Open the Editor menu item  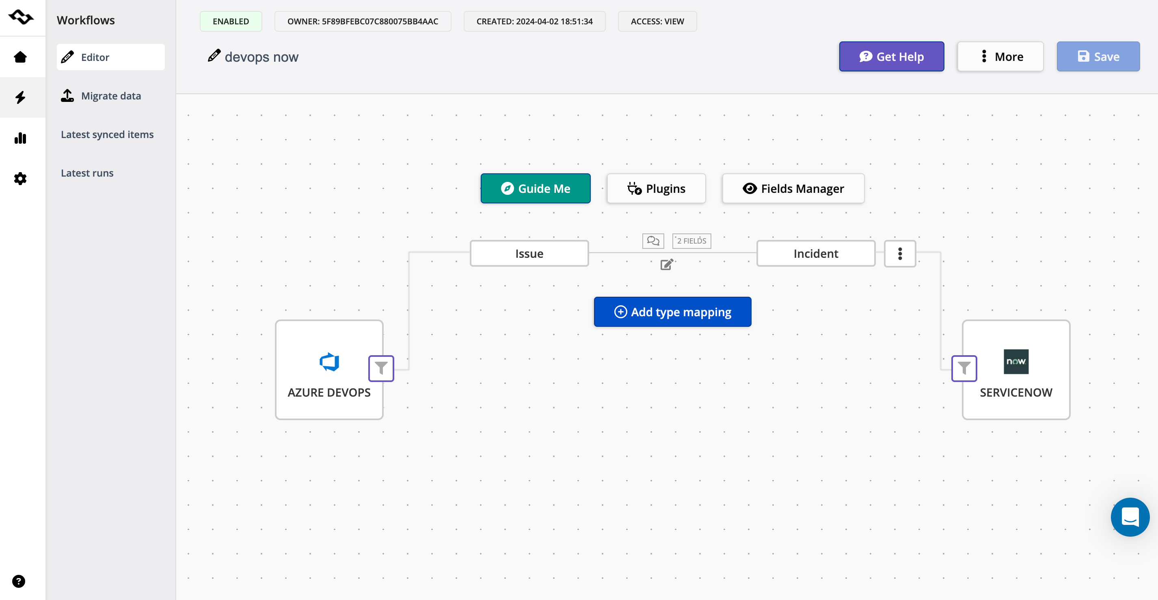click(x=110, y=57)
